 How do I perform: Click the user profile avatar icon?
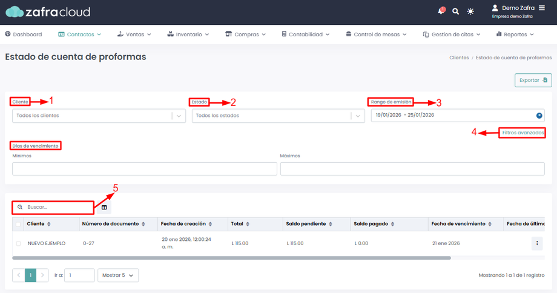tap(495, 8)
